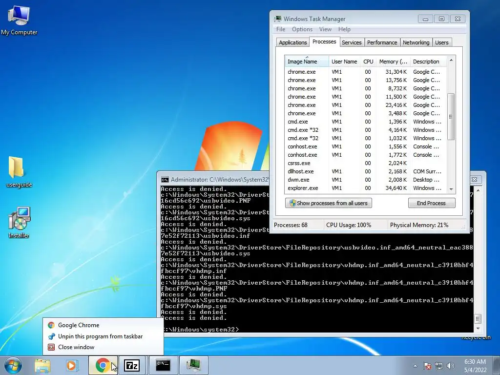Screen dimensions: 500x375
Task: Open the Help menu in Task Manager
Action: (x=344, y=29)
